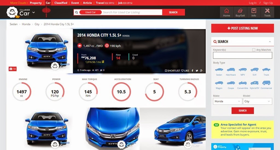
Task: Go to City breadcrumb
Action: pos(37,24)
